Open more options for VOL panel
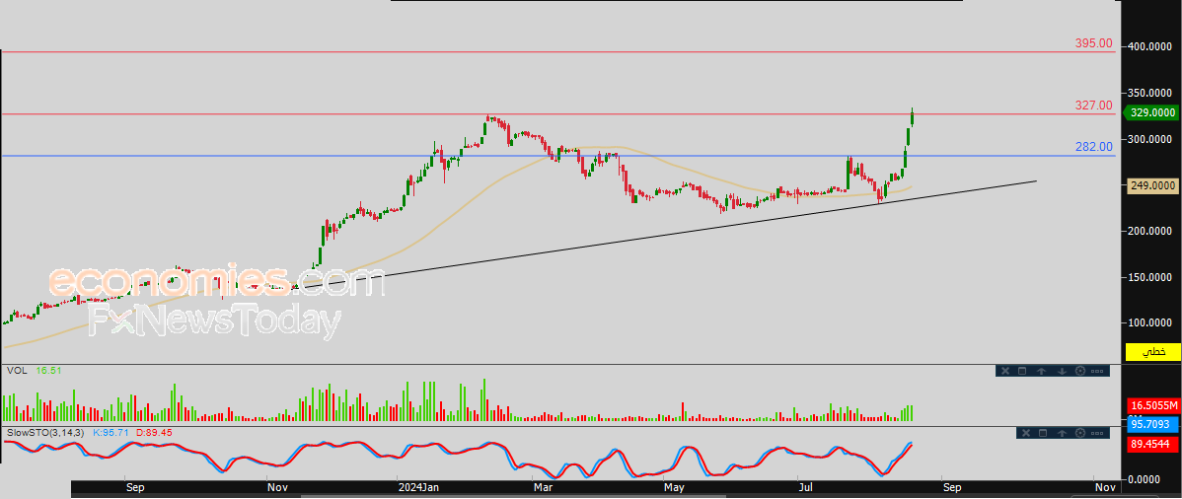1182x499 pixels. [1097, 371]
